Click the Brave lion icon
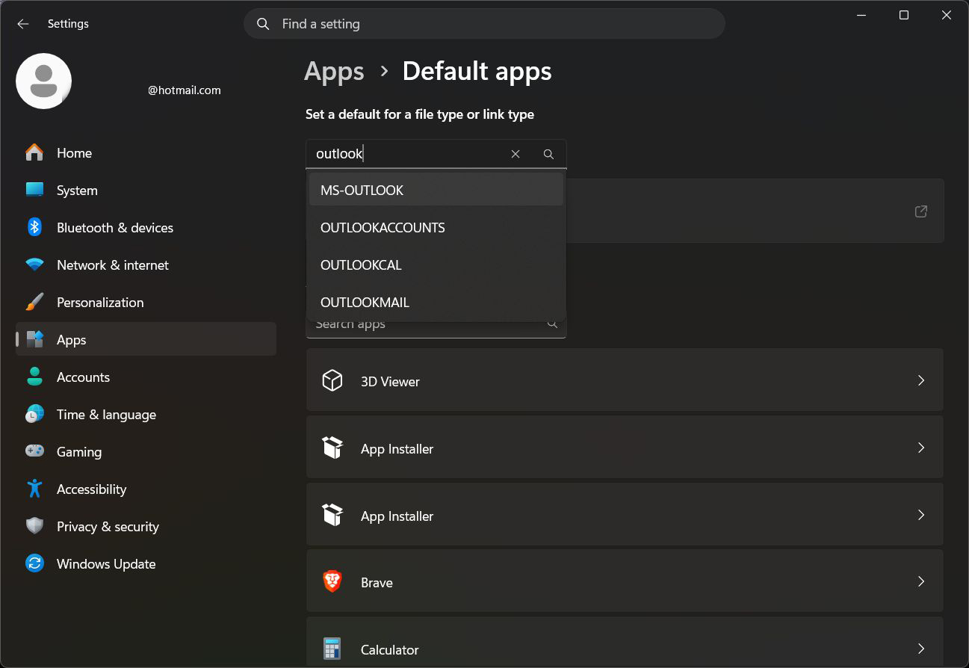 click(x=332, y=582)
